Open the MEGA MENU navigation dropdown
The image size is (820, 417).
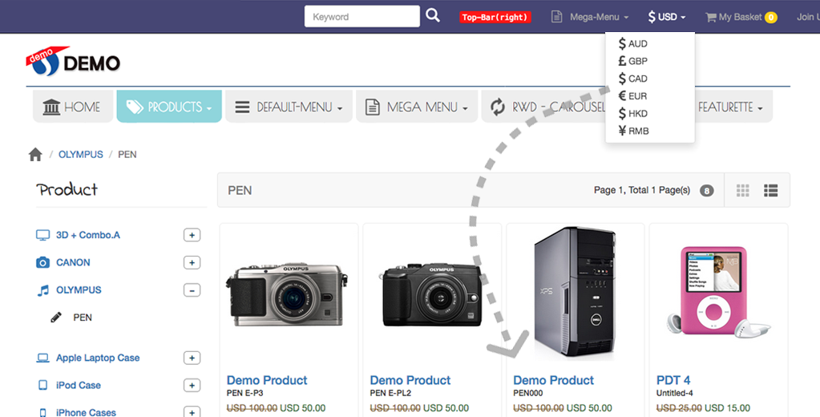tap(417, 106)
